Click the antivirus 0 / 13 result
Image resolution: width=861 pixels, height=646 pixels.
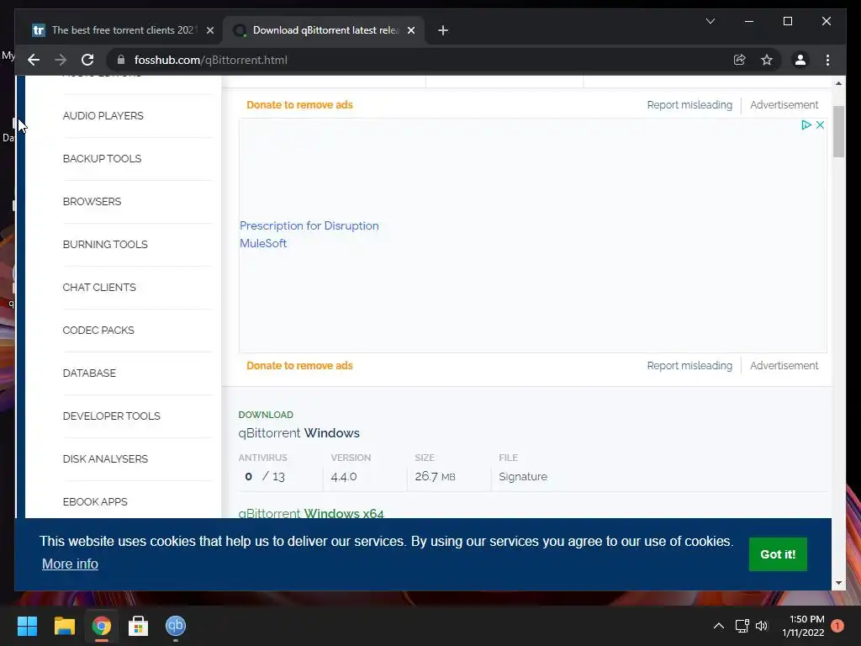pyautogui.click(x=265, y=477)
